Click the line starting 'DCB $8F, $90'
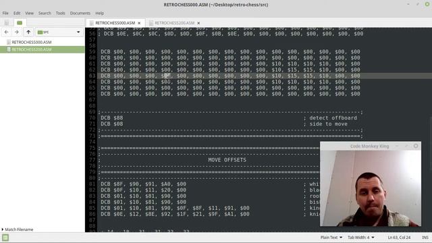The image size is (432, 243). [x=143, y=184]
